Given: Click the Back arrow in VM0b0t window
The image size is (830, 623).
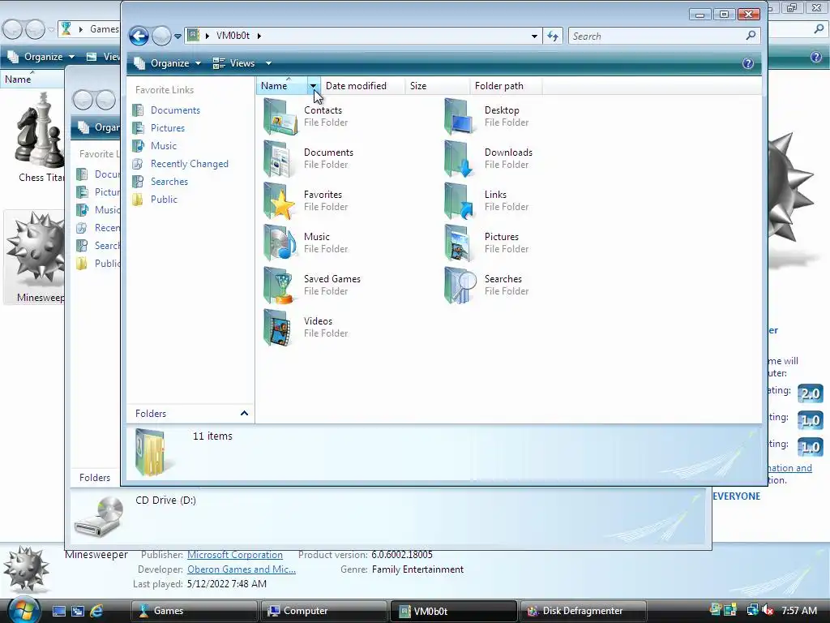Looking at the screenshot, I should coord(139,36).
